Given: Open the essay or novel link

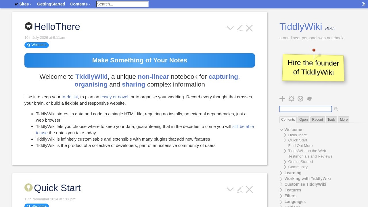Looking at the screenshot, I should 114,97.
